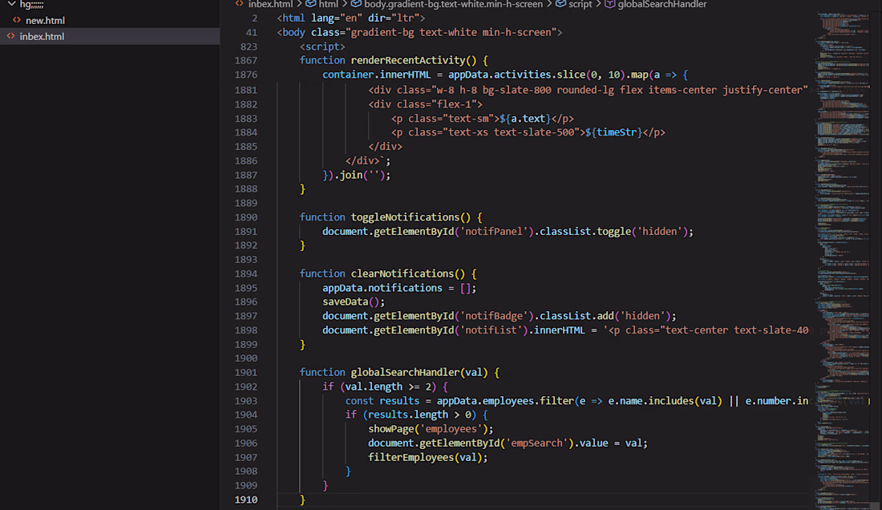882x510 pixels.
Task: Click const results on line 1903
Action: 382,401
